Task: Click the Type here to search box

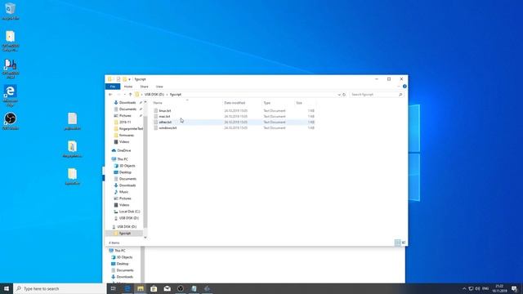Action: click(x=60, y=288)
